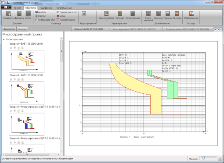
Task: Click the Рисунок picture icon
Action: point(177,14)
